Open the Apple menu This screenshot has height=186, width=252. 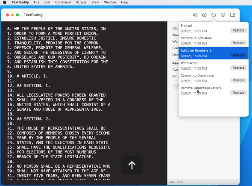[5, 2]
